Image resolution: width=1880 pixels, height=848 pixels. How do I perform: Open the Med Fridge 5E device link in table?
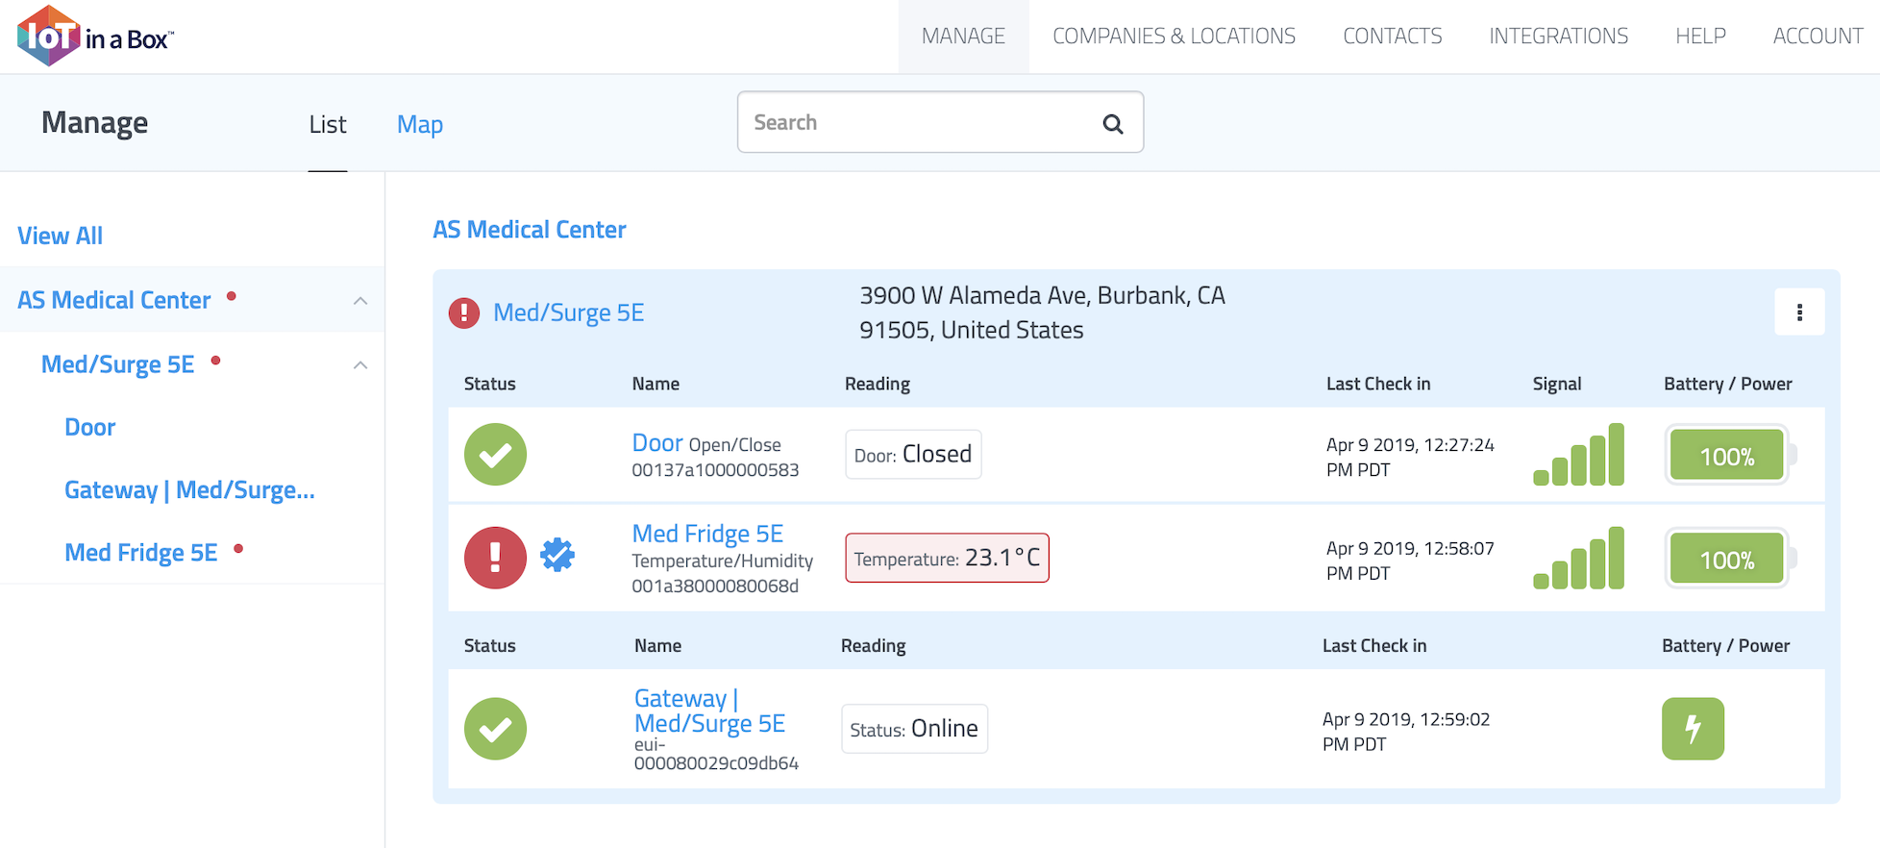click(x=707, y=534)
